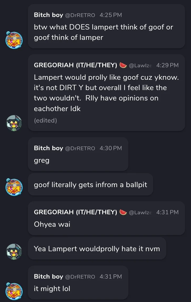191x302 pixels.
Task: Tap Bitch boy's avatar next to the ballpit message
Action: click(14, 187)
